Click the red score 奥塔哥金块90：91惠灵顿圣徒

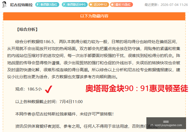[137, 89]
